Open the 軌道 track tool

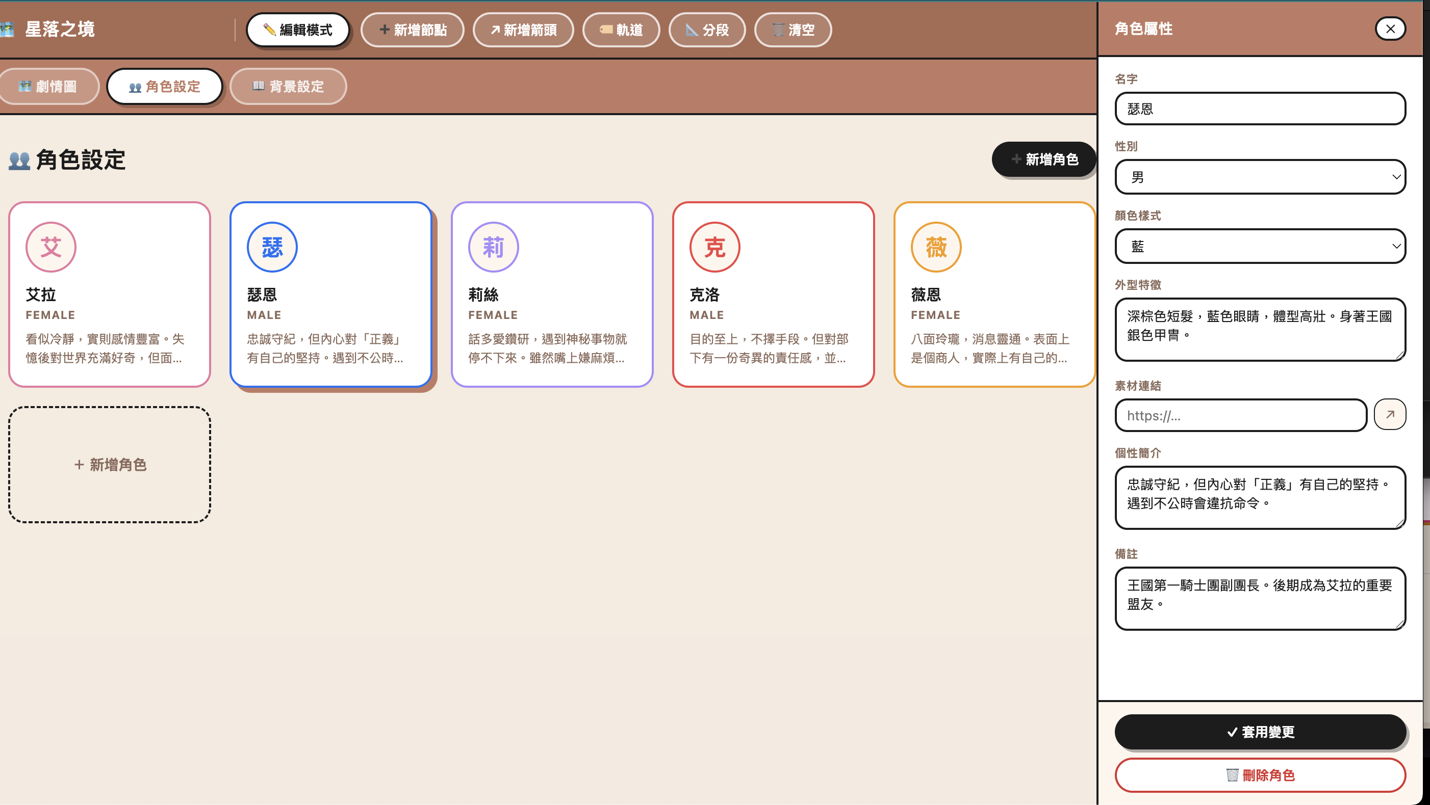click(x=621, y=30)
